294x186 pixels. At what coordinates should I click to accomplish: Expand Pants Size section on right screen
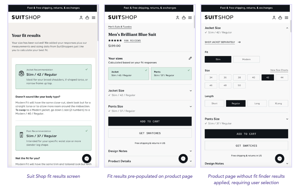pyautogui.click(x=287, y=119)
